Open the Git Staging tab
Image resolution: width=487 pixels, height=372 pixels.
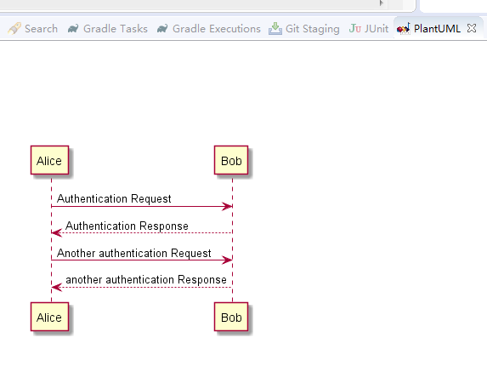pyautogui.click(x=304, y=29)
